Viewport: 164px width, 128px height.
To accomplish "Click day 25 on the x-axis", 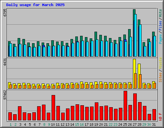I will (x=125, y=124).
